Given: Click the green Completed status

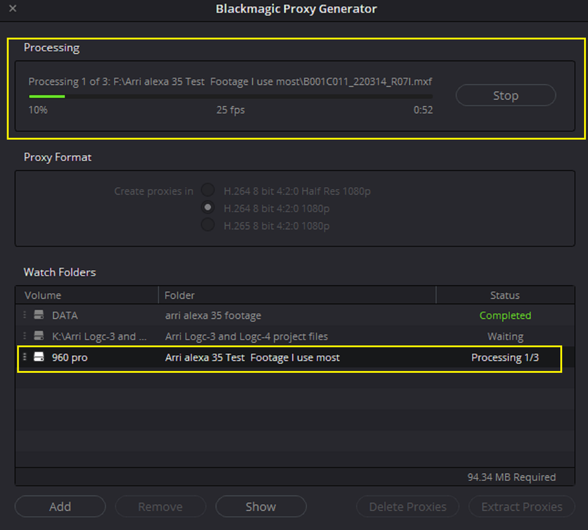Looking at the screenshot, I should click(505, 315).
